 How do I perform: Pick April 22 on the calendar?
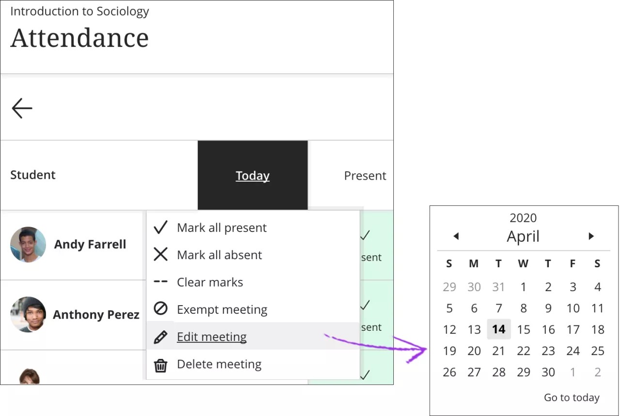coord(523,351)
